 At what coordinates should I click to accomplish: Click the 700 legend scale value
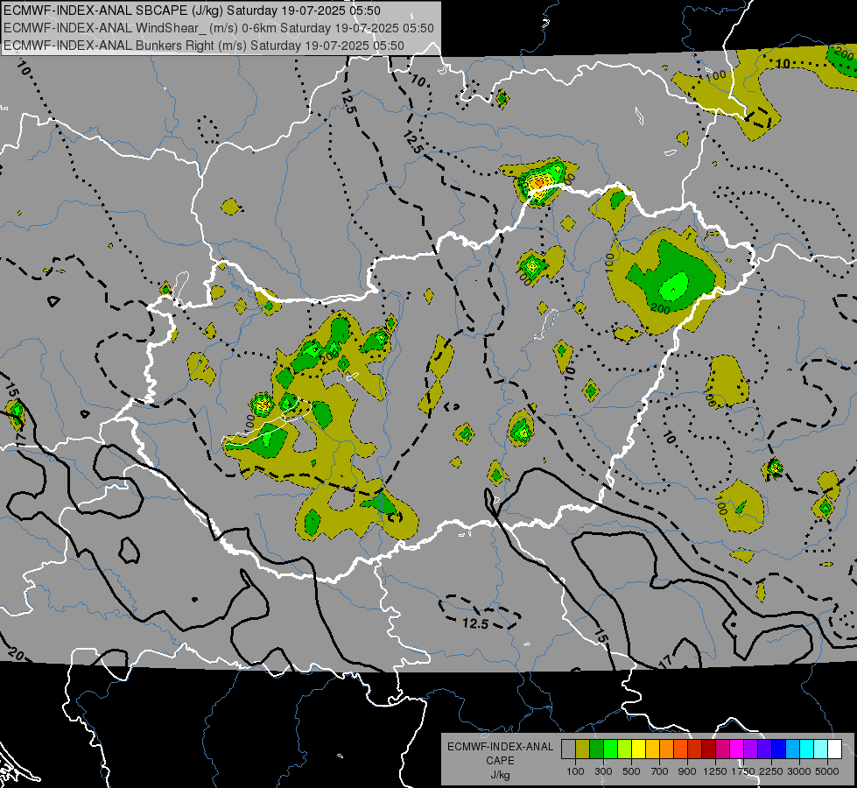pyautogui.click(x=660, y=771)
